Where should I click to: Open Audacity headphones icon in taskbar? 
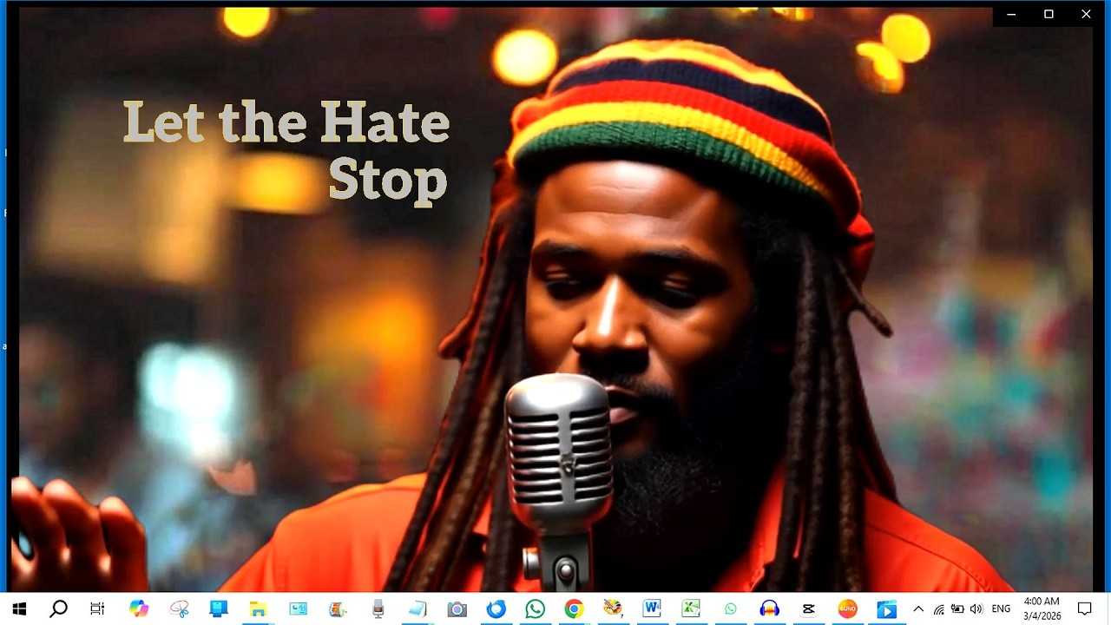[x=769, y=609]
